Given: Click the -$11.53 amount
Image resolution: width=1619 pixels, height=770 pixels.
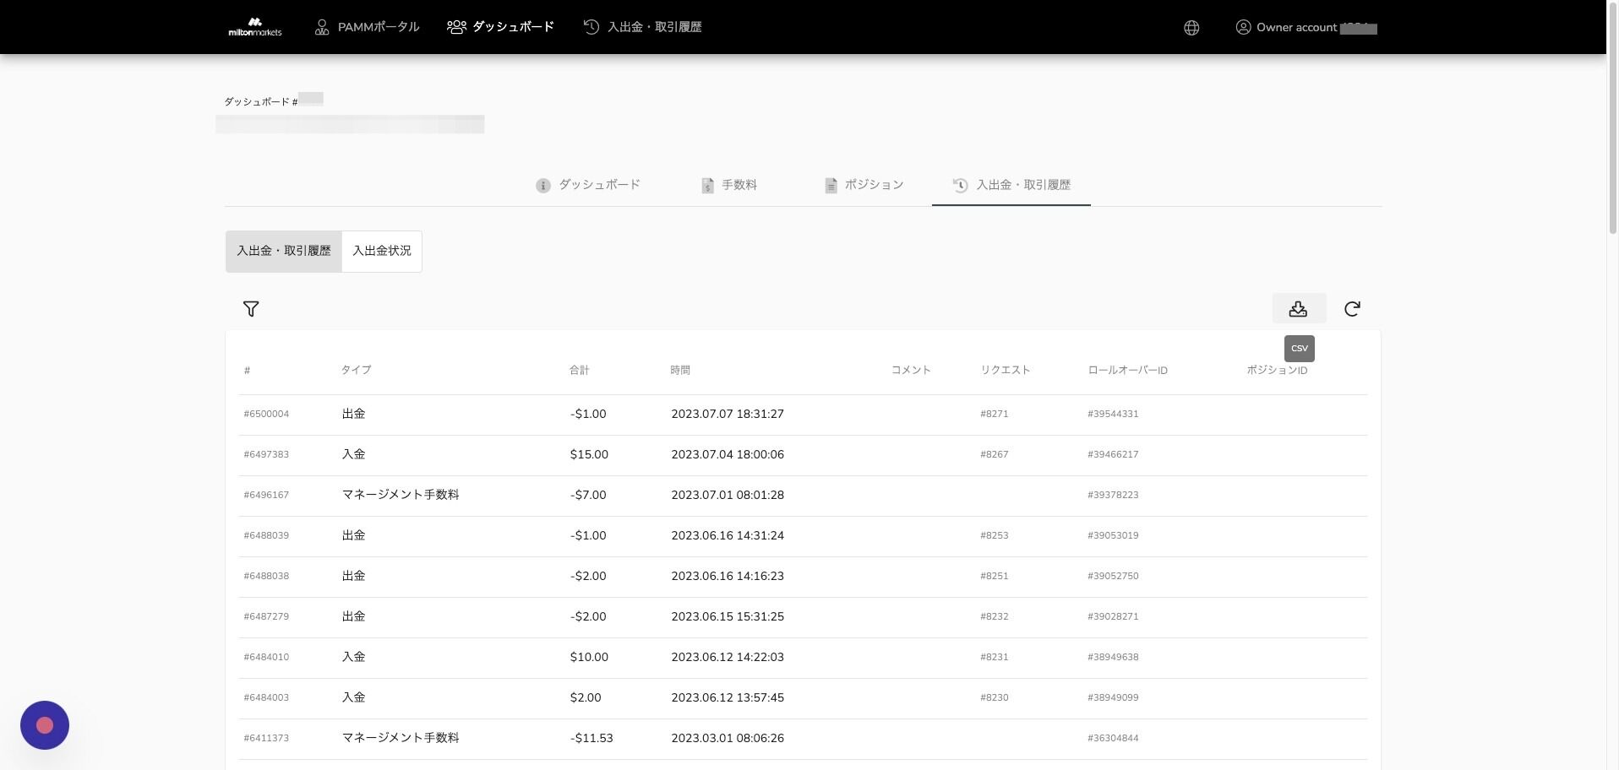Looking at the screenshot, I should pyautogui.click(x=591, y=738).
